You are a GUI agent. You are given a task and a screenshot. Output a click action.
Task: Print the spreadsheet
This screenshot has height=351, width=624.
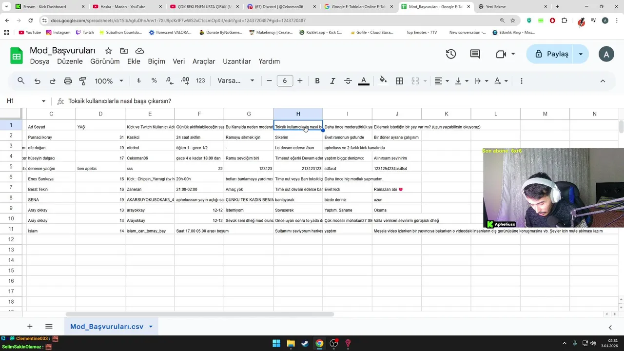pyautogui.click(x=68, y=81)
